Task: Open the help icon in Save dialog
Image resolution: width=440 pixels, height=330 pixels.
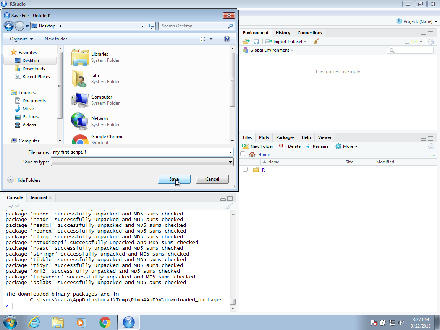Action: 226,39
